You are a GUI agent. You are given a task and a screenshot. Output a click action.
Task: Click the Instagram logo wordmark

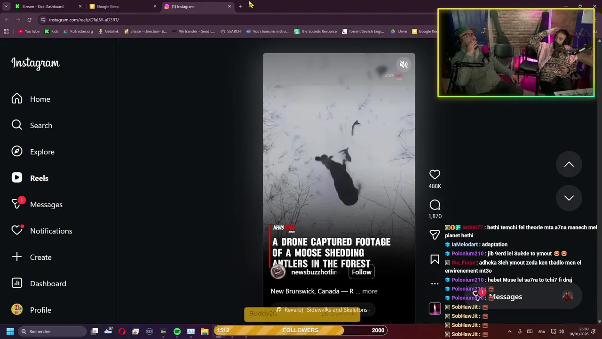click(x=35, y=63)
